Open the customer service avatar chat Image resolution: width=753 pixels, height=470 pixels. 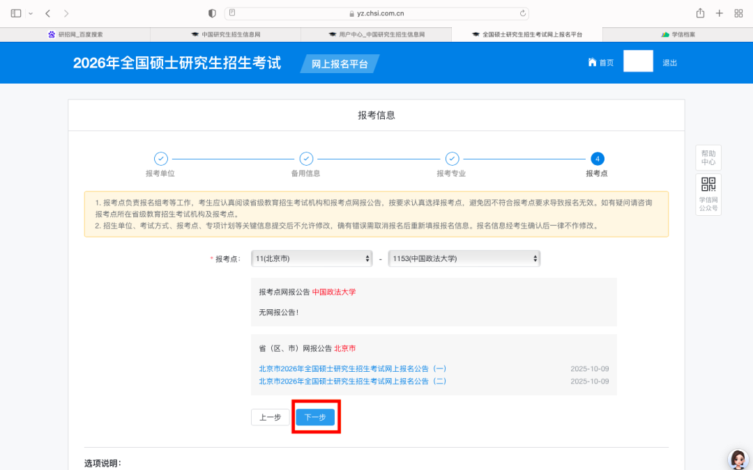tap(738, 459)
